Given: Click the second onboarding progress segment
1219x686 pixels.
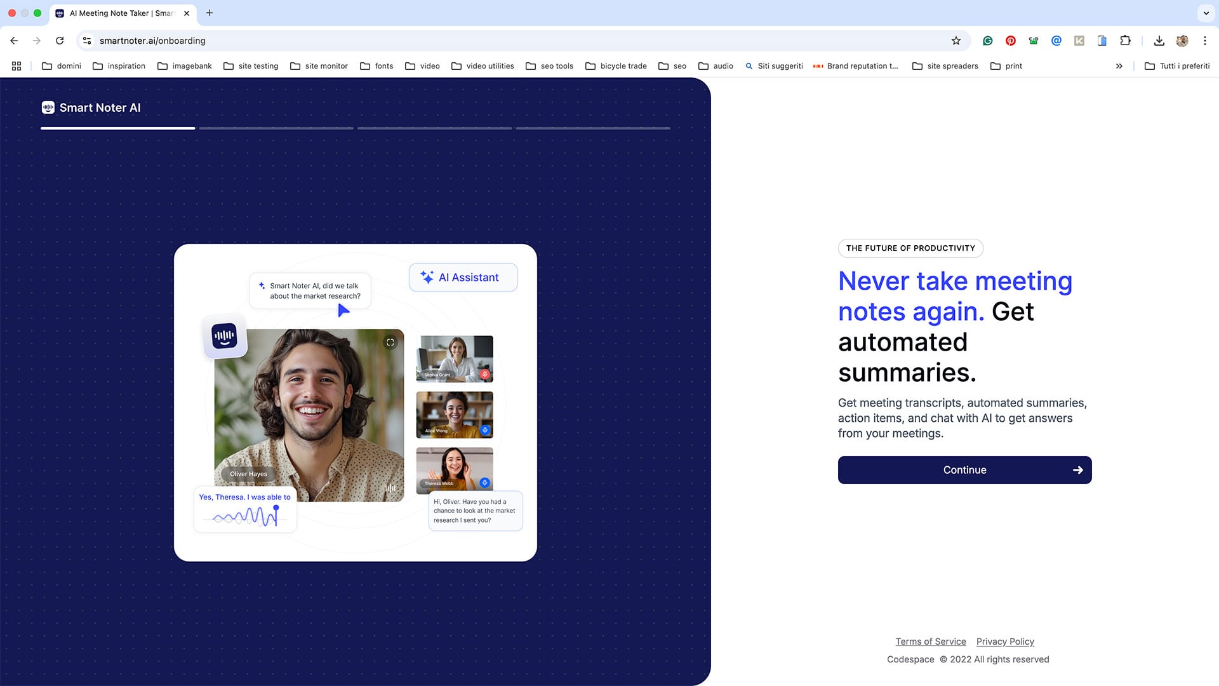Looking at the screenshot, I should (x=276, y=128).
